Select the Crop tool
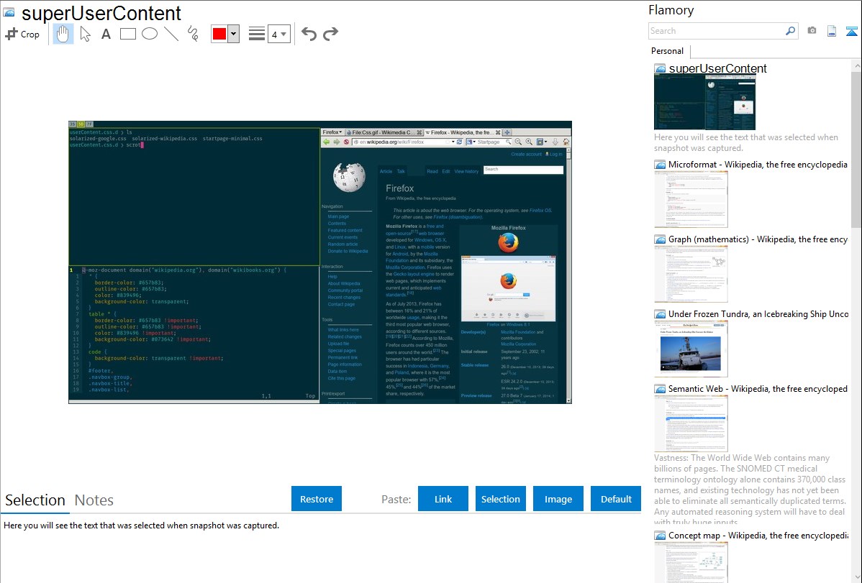 point(22,34)
